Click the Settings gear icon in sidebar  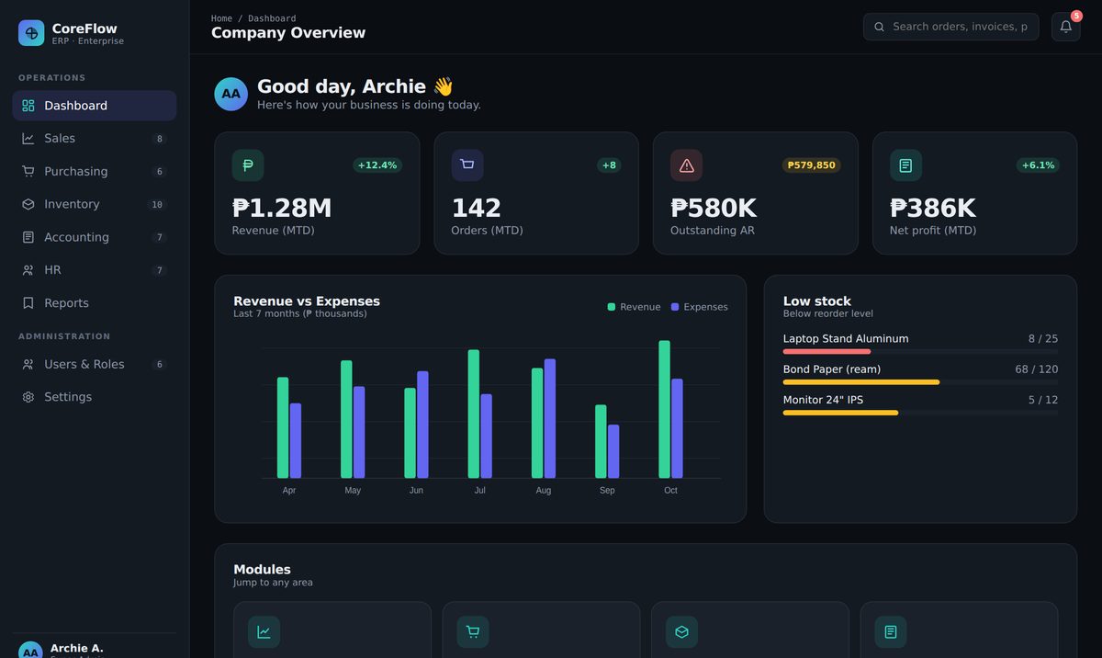28,397
